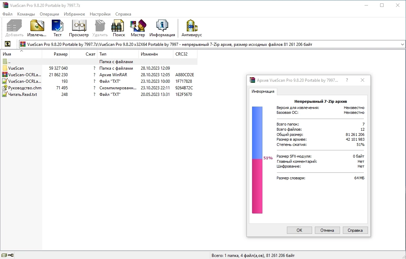The width and height of the screenshot is (406, 259).
Task: Click the Отмена button
Action: click(x=327, y=230)
